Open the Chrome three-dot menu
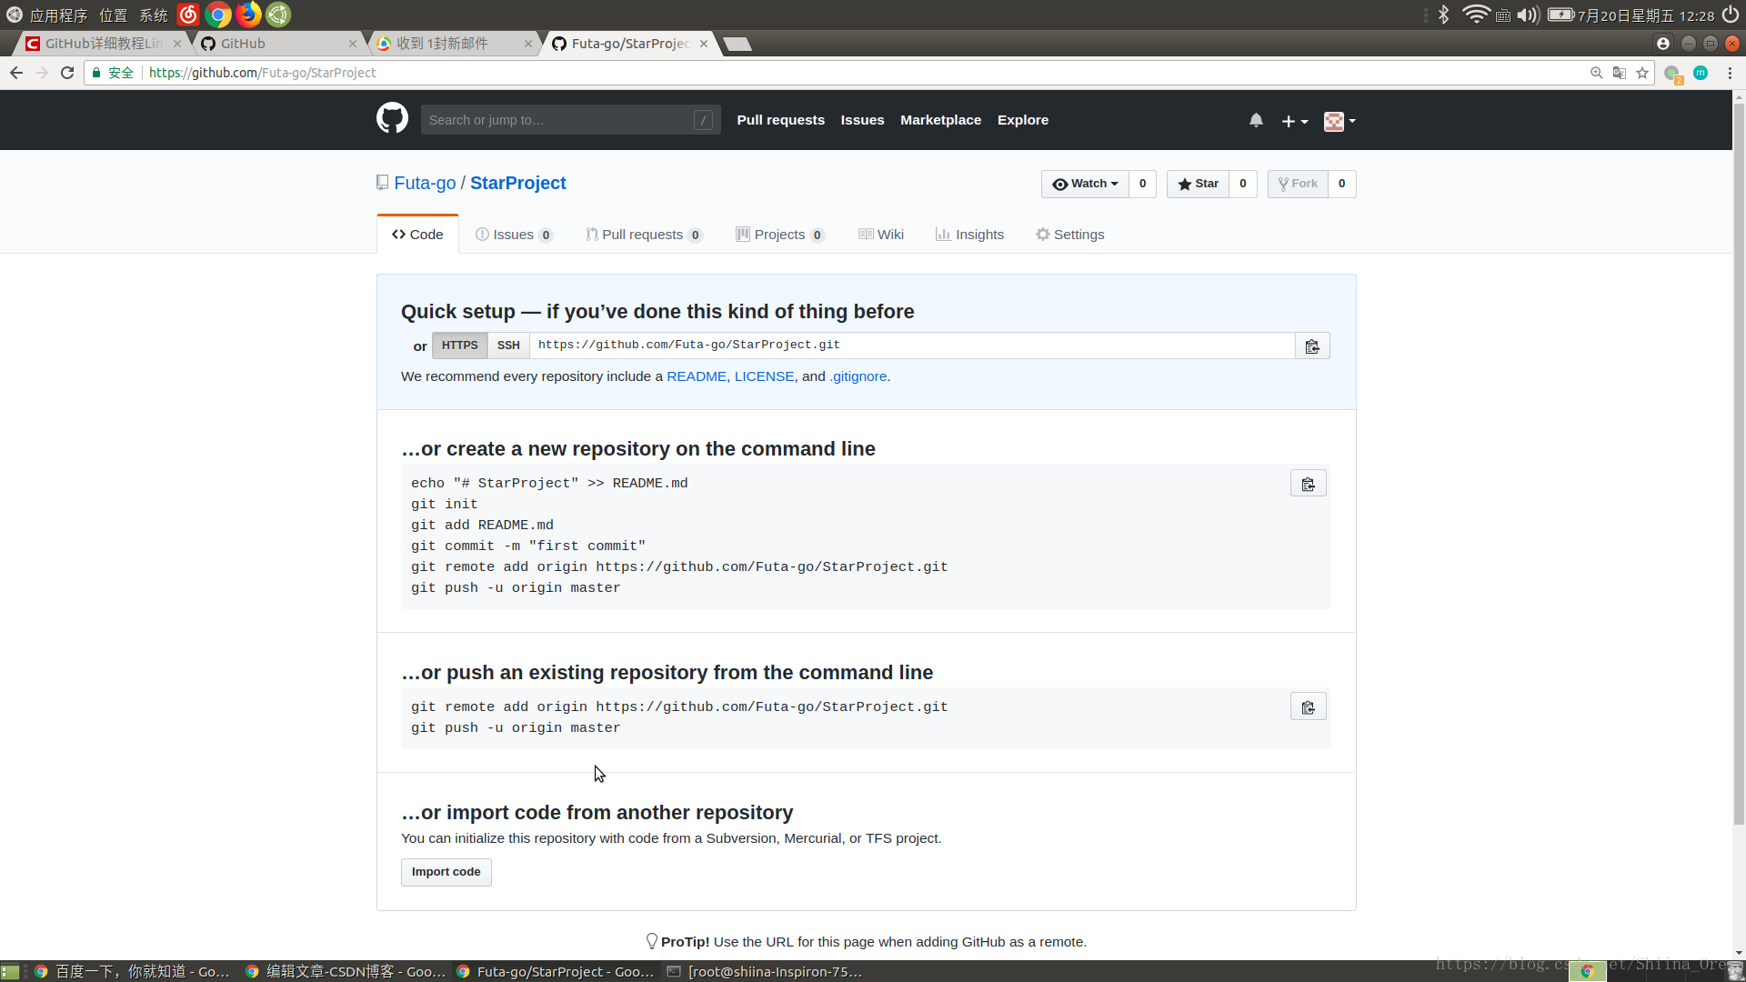Screen dimensions: 1746x982 coord(1730,73)
